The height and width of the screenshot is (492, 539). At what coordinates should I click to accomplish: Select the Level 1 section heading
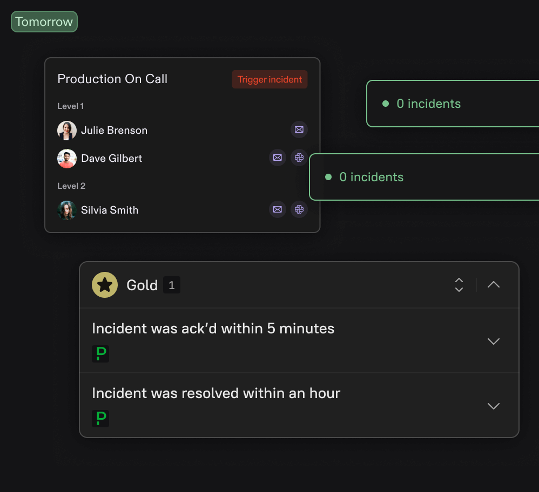[70, 106]
